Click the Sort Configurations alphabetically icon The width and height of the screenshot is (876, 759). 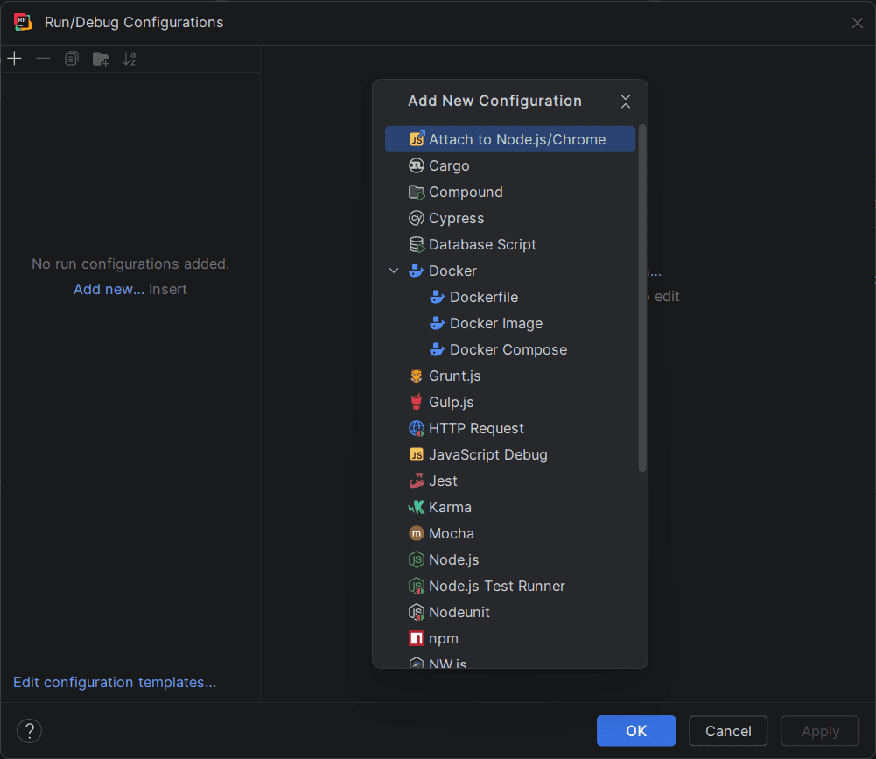[x=130, y=59]
